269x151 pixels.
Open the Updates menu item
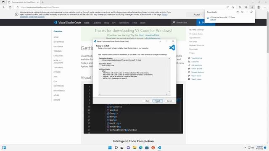tap(97, 23)
